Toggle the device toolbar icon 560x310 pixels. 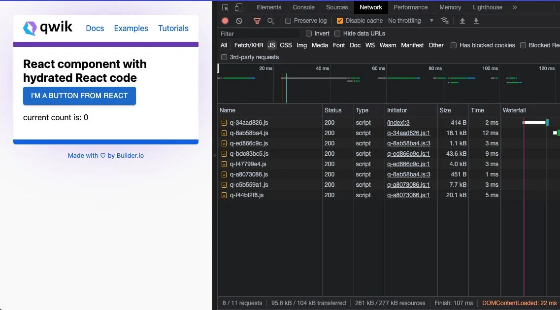(x=238, y=7)
